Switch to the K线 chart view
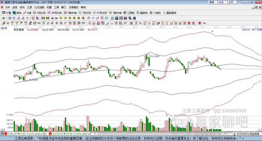This screenshot has height=141, width=262. click(27, 13)
